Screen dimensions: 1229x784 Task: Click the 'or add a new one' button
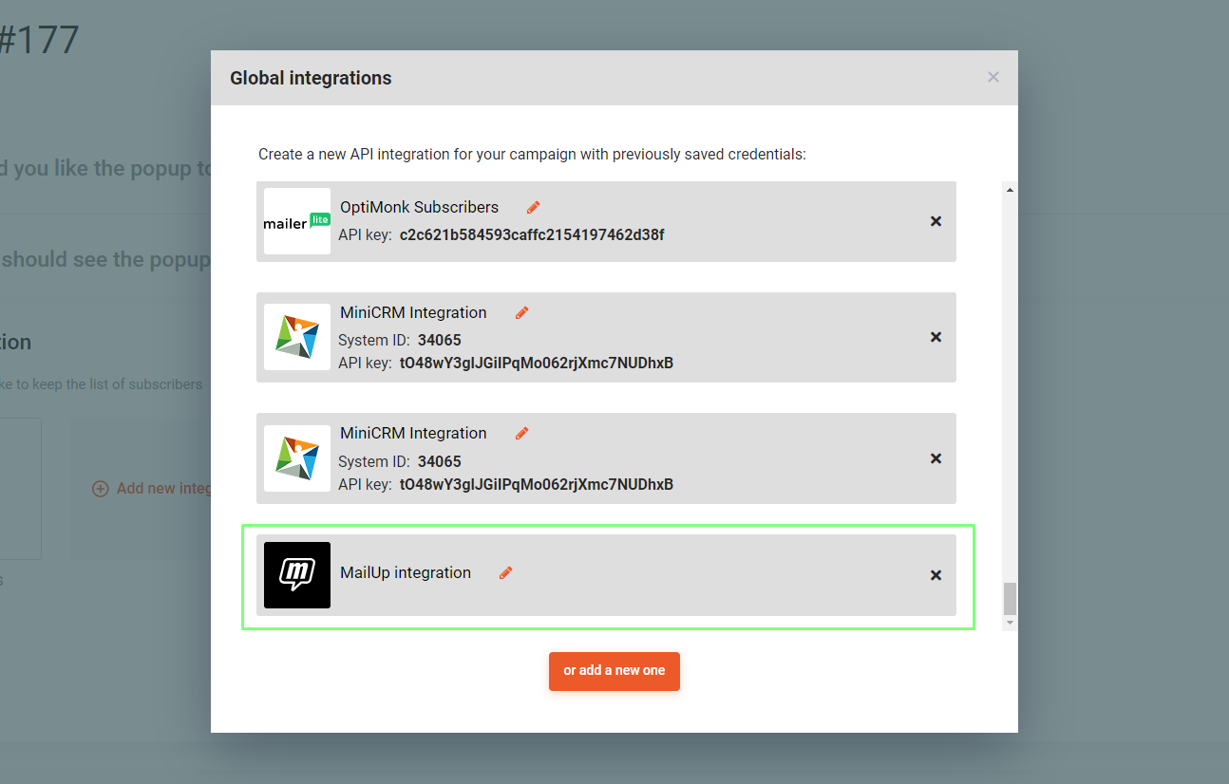(x=614, y=671)
